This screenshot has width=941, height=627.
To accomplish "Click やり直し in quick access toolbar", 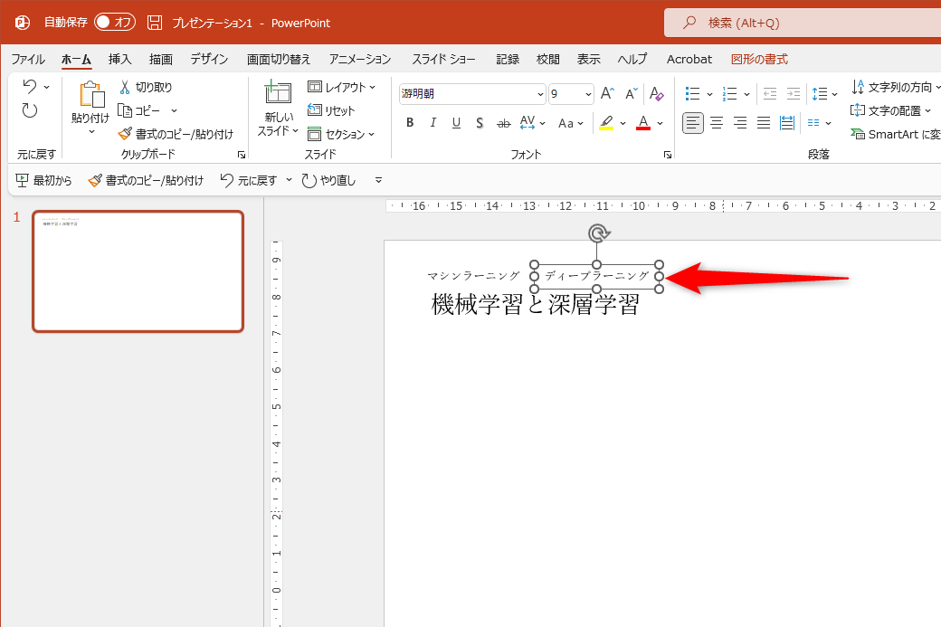I will pos(328,180).
